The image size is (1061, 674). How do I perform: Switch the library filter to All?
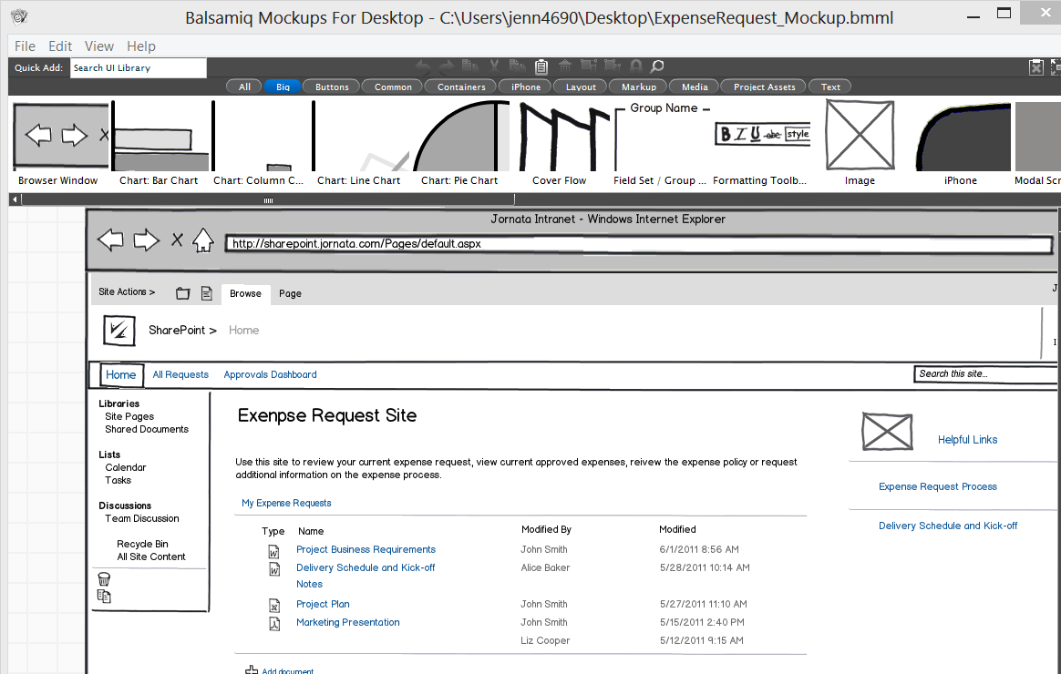[x=244, y=87]
